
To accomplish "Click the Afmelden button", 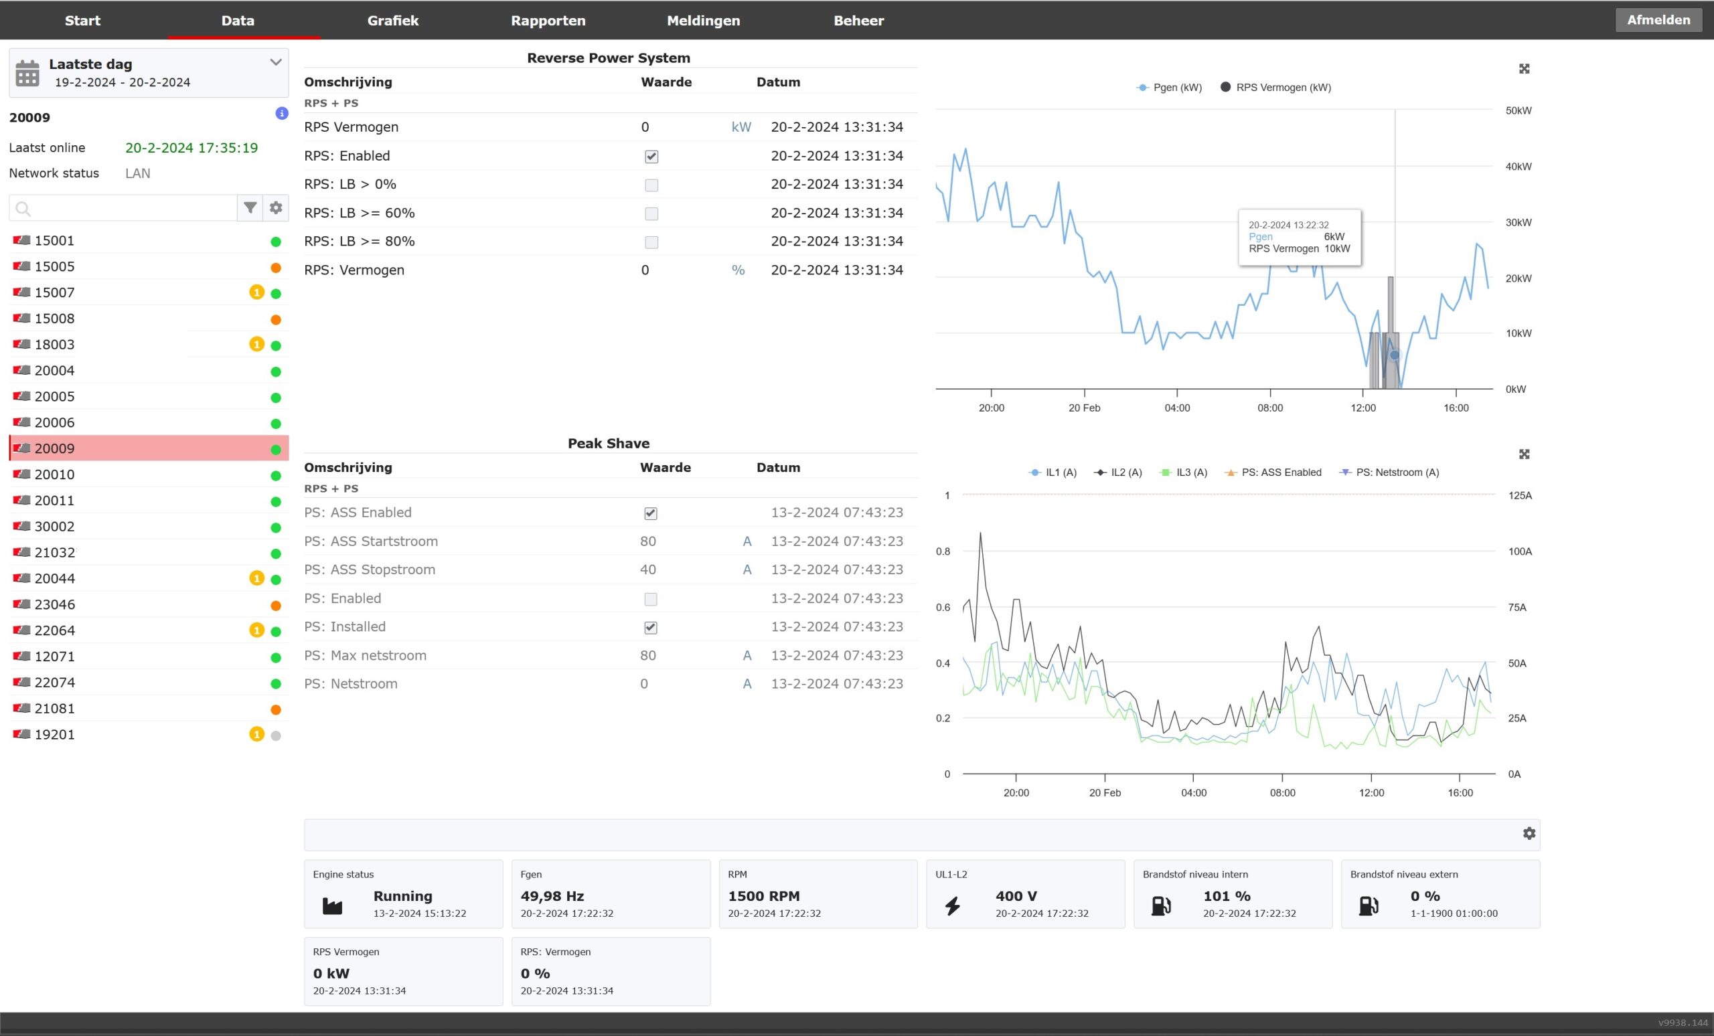I will (1658, 20).
